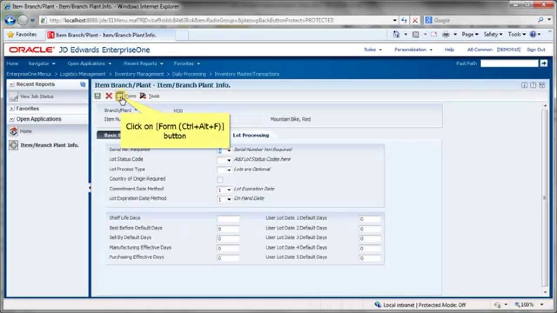The width and height of the screenshot is (557, 313).
Task: Click the Shelf Life Days field
Action: click(x=228, y=219)
